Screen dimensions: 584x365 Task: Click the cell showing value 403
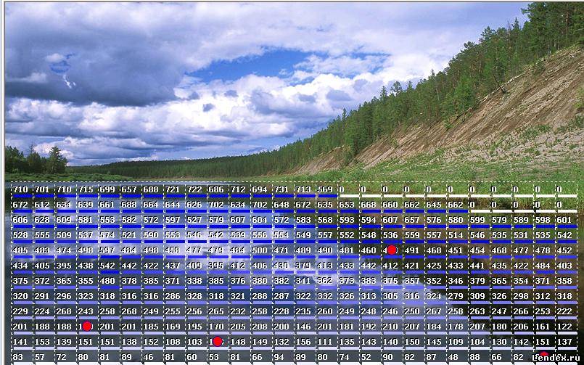pyautogui.click(x=564, y=266)
